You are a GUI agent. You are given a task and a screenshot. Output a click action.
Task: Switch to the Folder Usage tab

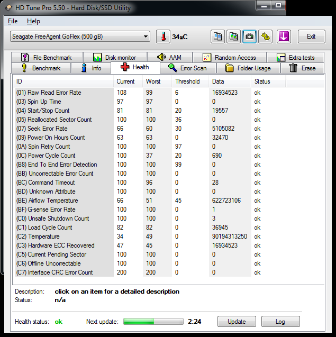248,68
